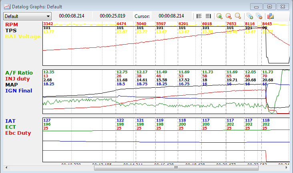
Task: Click the RPM legend label
Action: [x=11, y=25]
